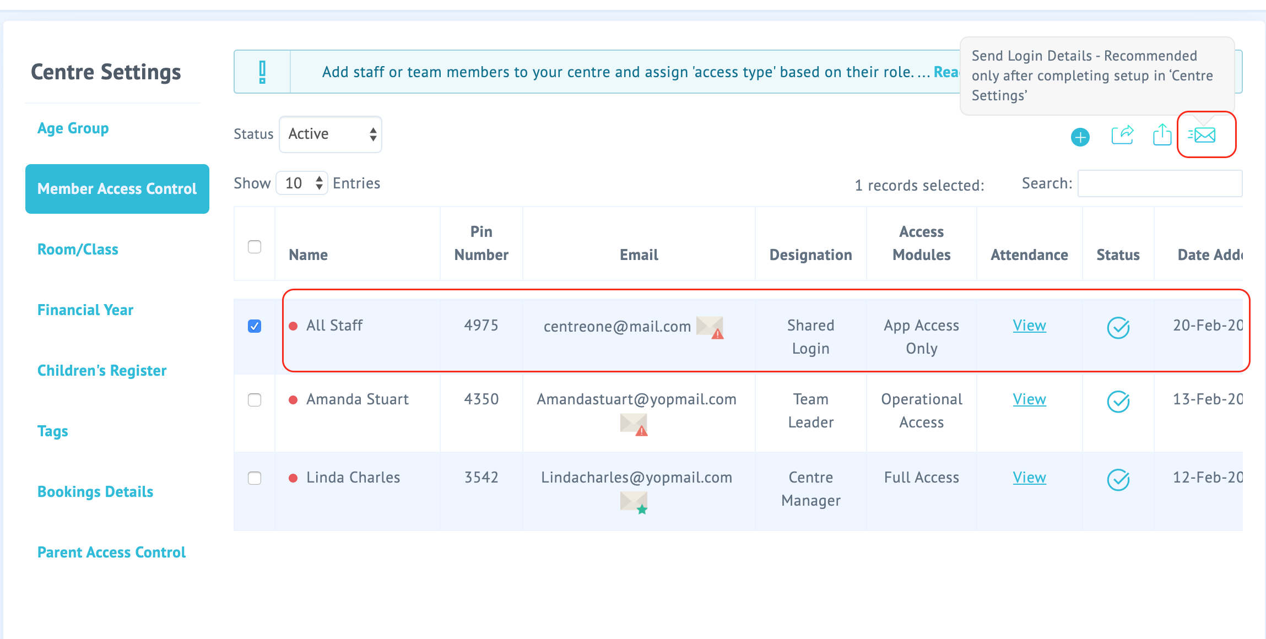Click the email warning icon beside centreone@mail.com
This screenshot has height=639, width=1266.
[710, 328]
